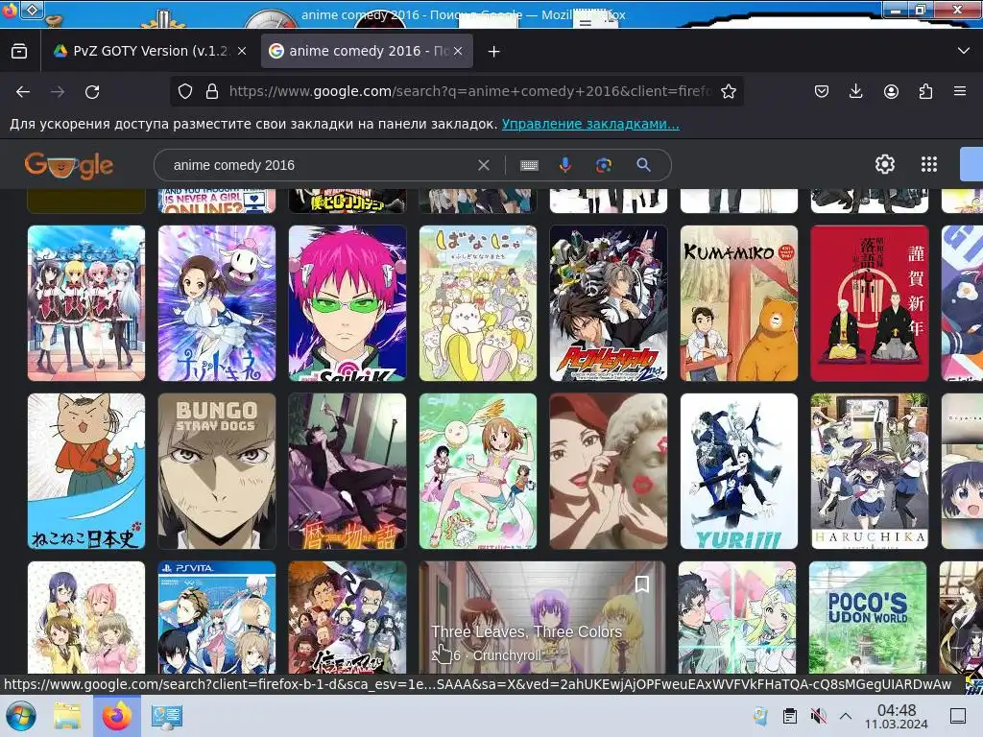Switch to the PvZ GOTY Version tab
The height and width of the screenshot is (737, 983).
coord(149,51)
